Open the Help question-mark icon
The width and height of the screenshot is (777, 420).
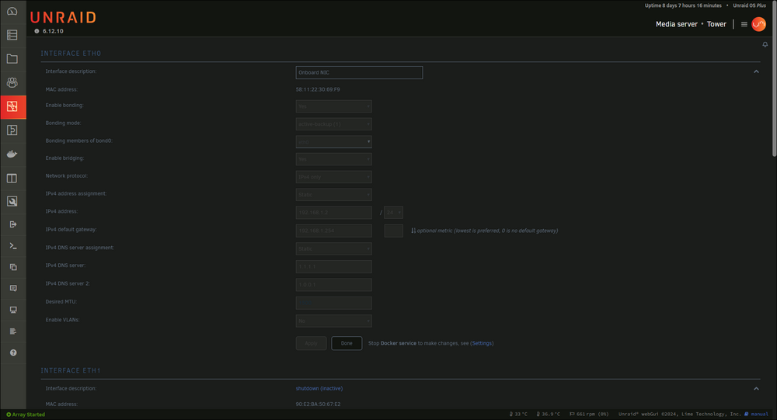point(13,352)
